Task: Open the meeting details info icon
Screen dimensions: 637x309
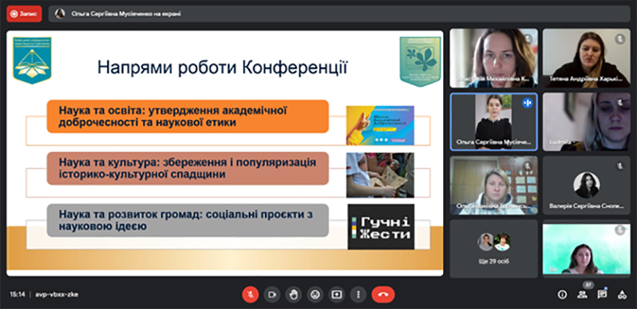Action: tap(562, 295)
